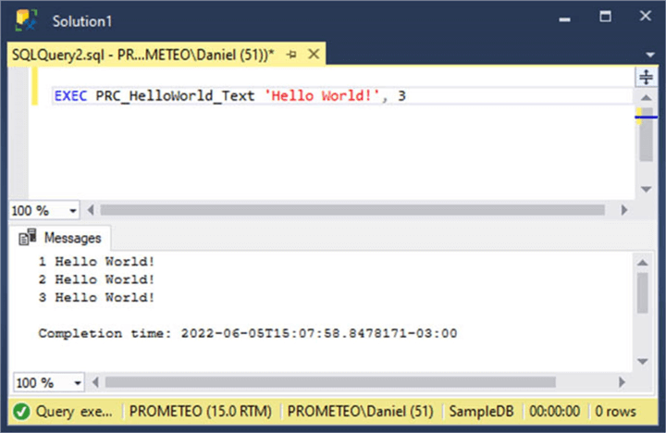Click the EXEC keyword in the query
Viewport: 666px width, 433px height.
coord(70,96)
